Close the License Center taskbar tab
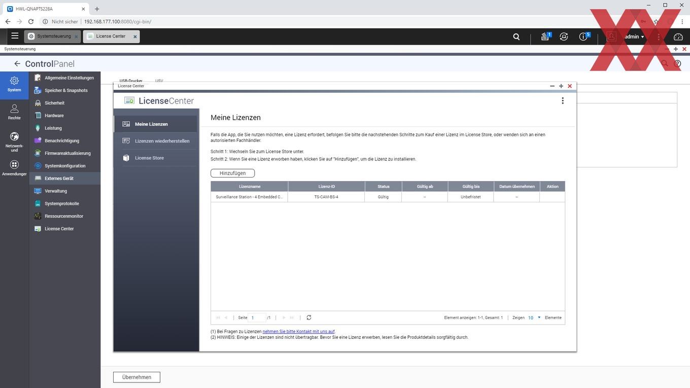Screen dimensions: 690x388 coord(135,37)
